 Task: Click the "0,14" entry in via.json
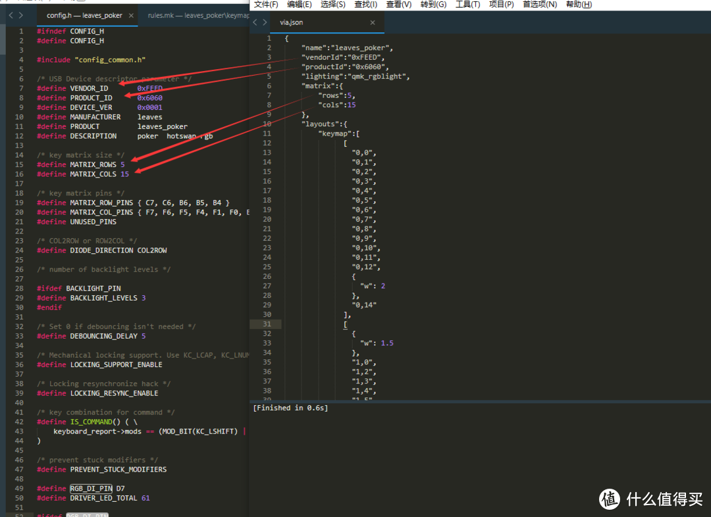(x=363, y=305)
